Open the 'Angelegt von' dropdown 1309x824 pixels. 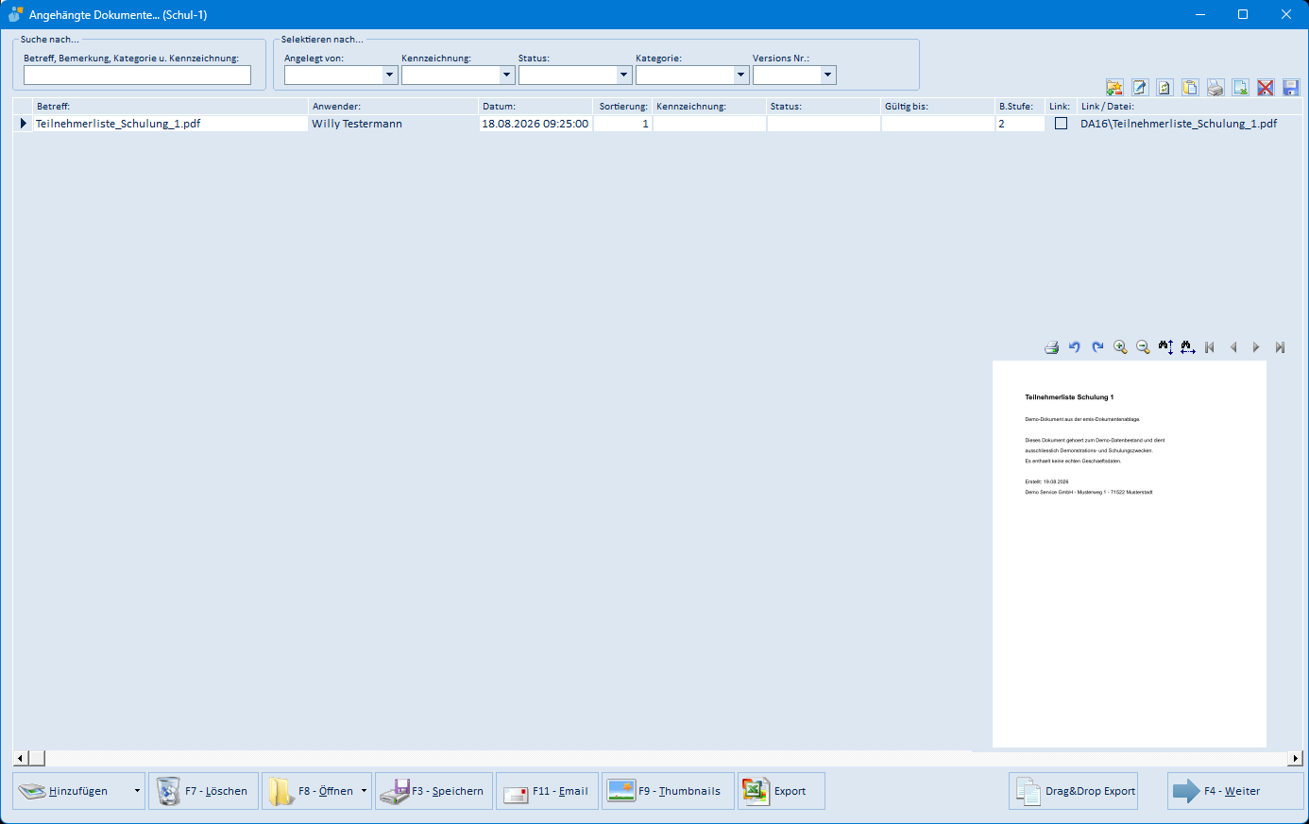[389, 75]
